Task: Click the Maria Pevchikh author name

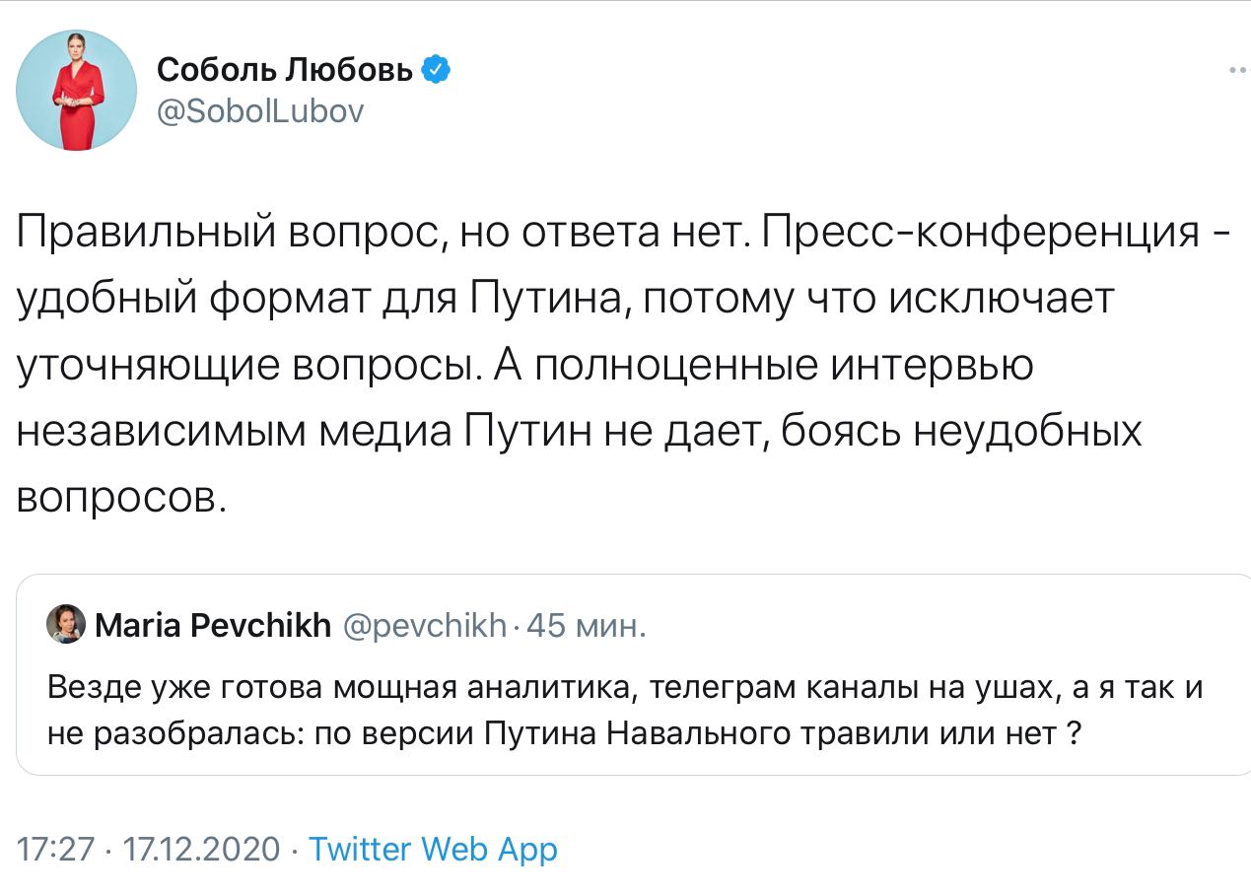Action: (x=213, y=625)
